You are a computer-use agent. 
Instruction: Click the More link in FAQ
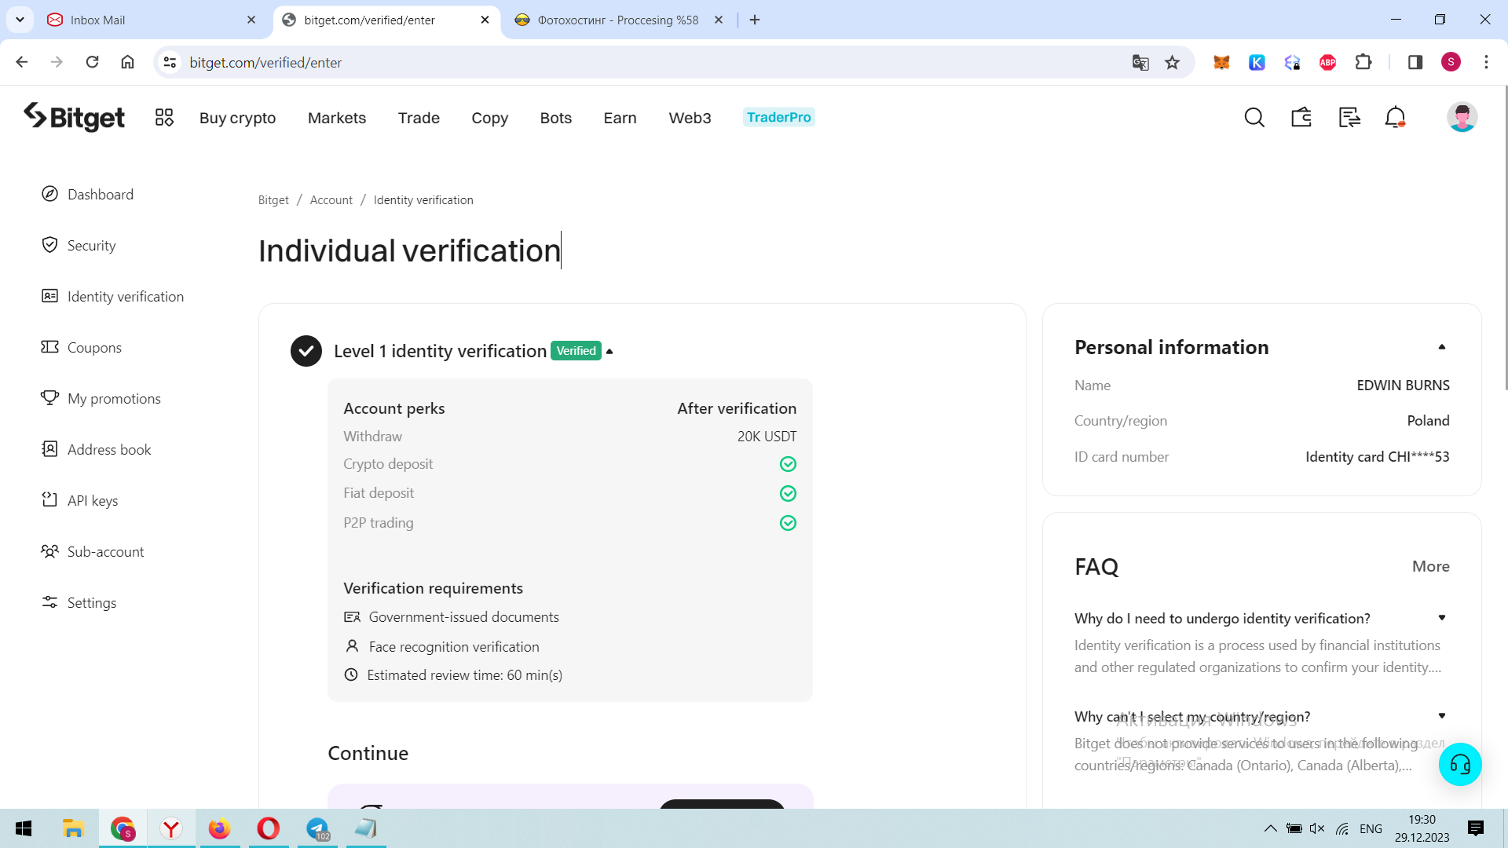point(1430,566)
